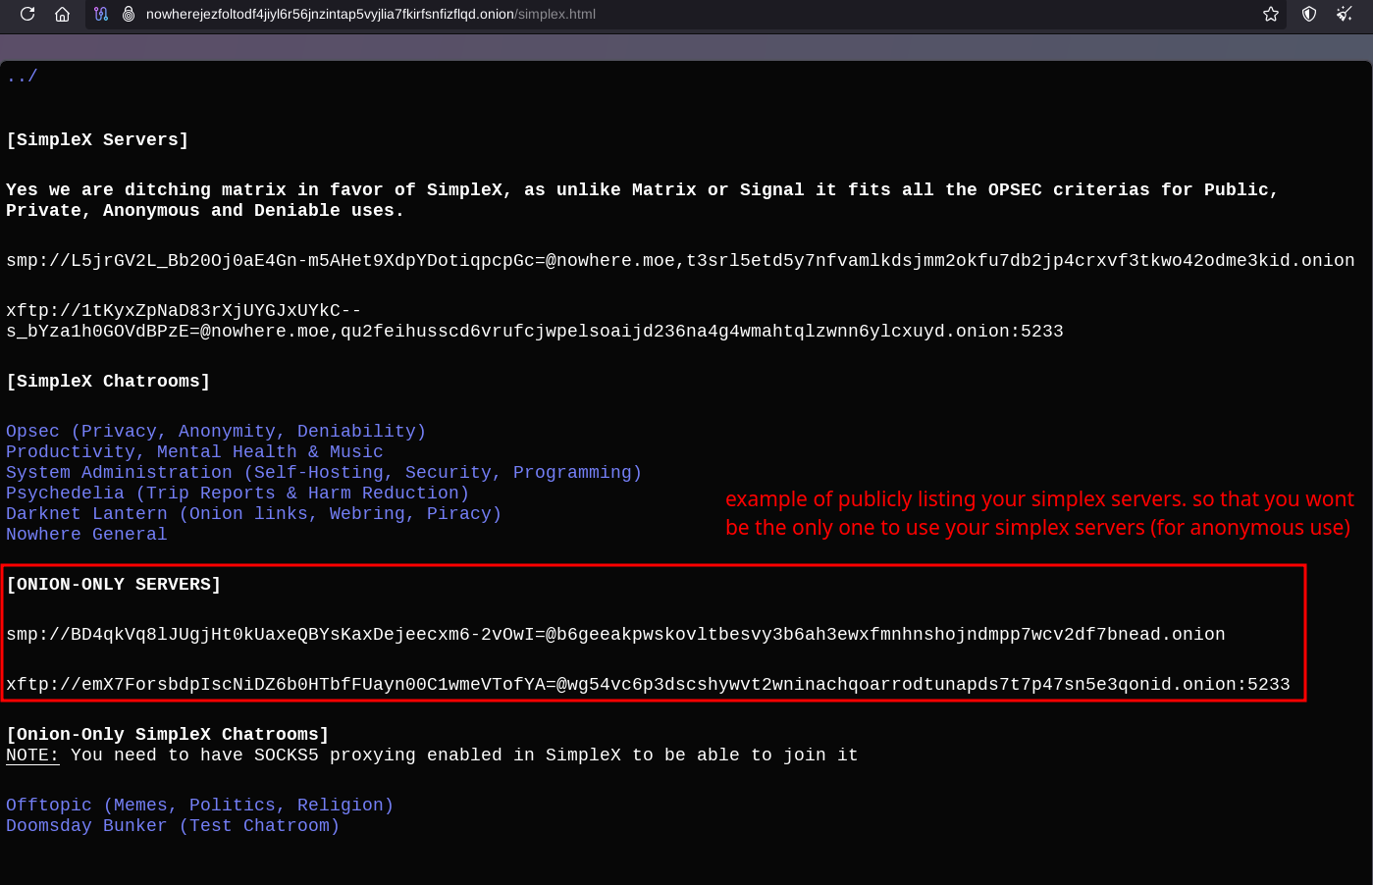Click the smp://L5jrGV2L nowhere.moe server address

(680, 260)
